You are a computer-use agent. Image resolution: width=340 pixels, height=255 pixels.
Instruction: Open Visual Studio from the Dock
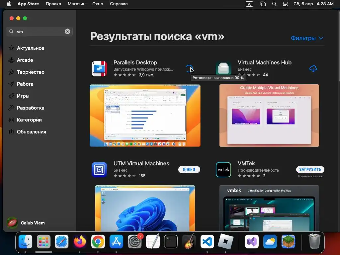(252, 241)
